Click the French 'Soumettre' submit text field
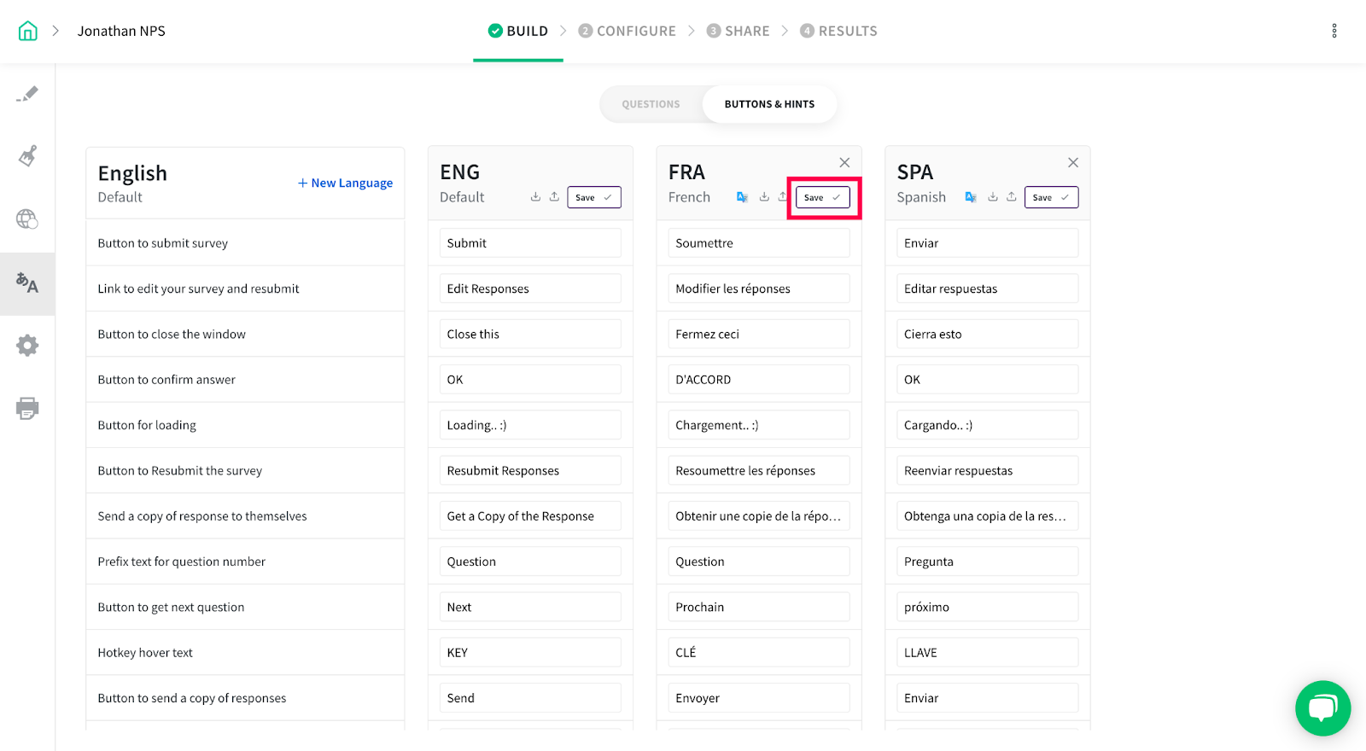Image resolution: width=1366 pixels, height=751 pixels. (758, 243)
